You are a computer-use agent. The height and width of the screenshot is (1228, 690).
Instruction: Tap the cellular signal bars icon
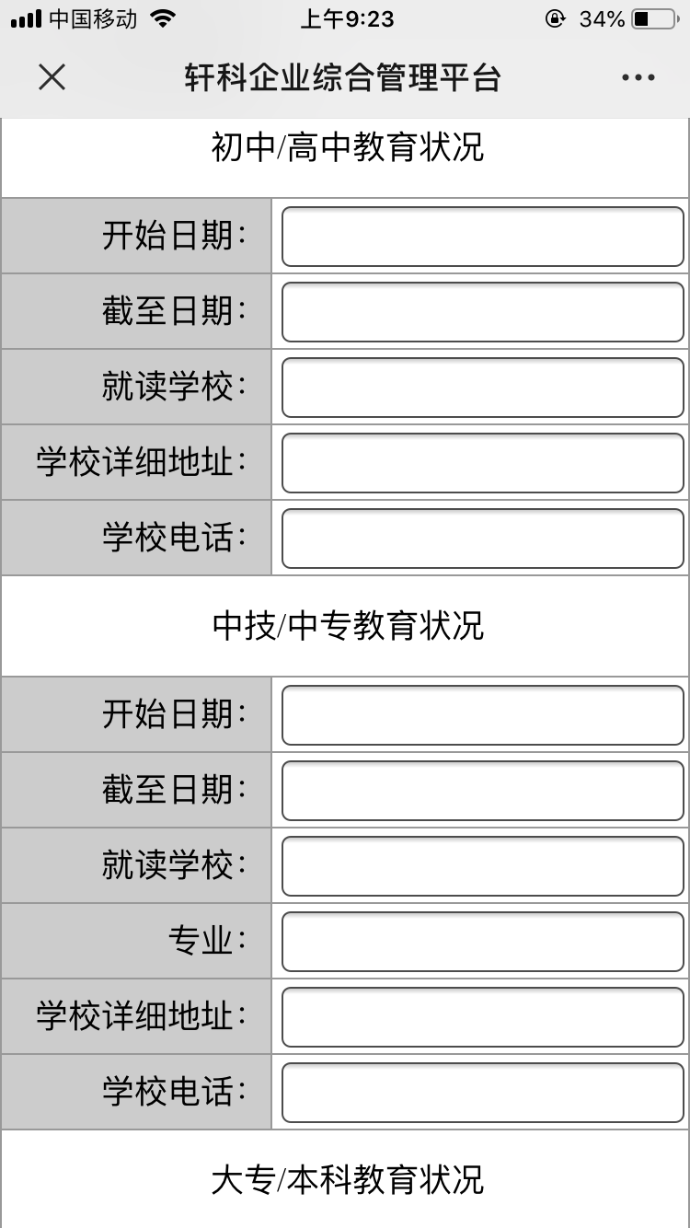(26, 18)
